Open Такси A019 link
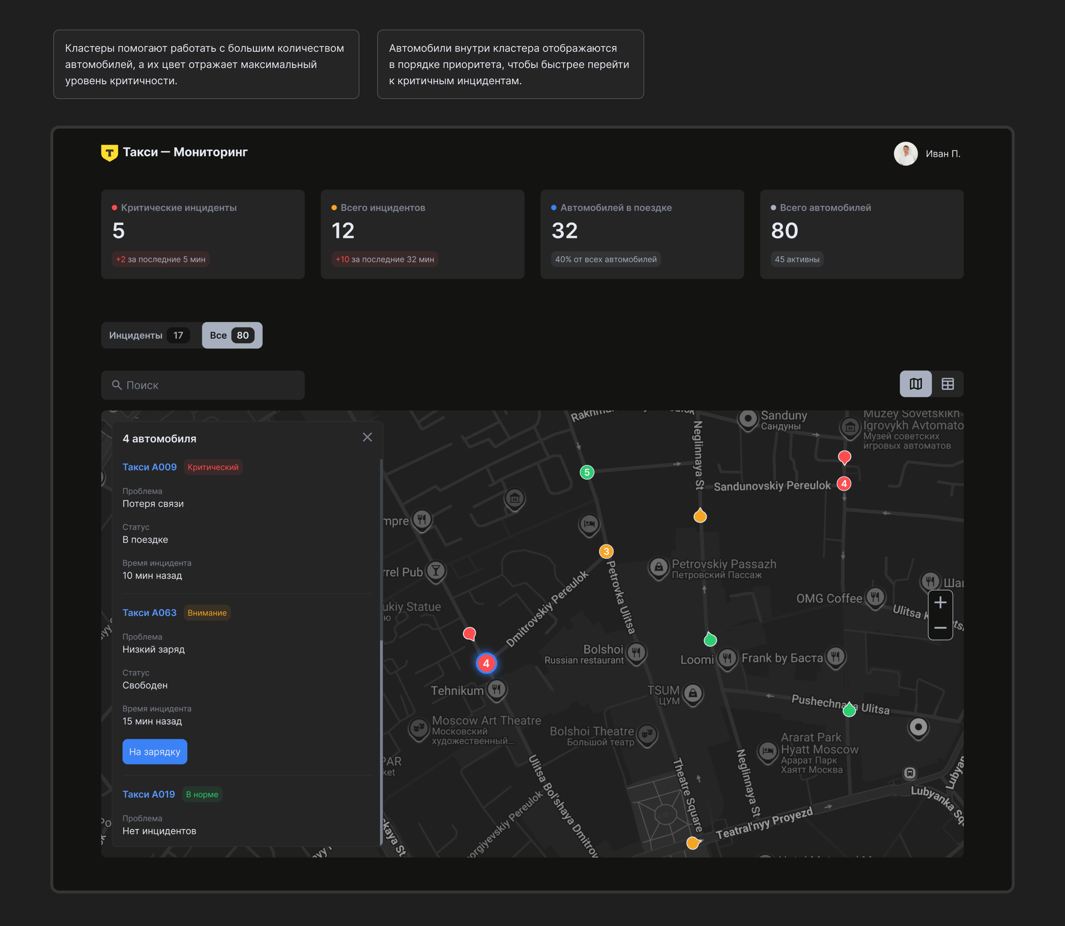The image size is (1065, 926). pyautogui.click(x=149, y=794)
